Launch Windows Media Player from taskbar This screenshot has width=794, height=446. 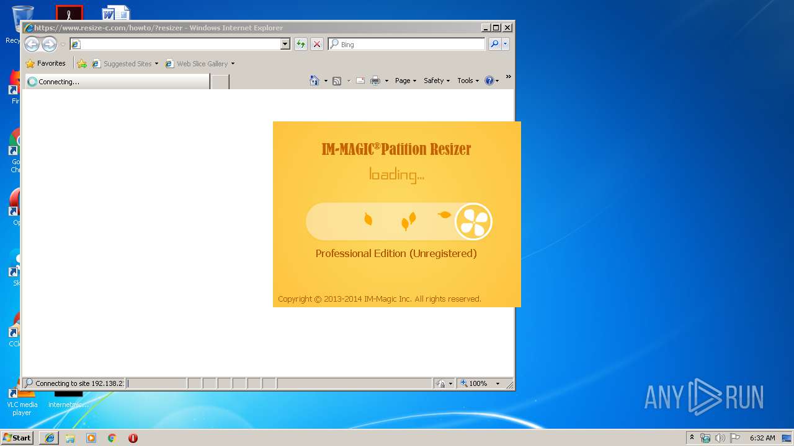(91, 437)
